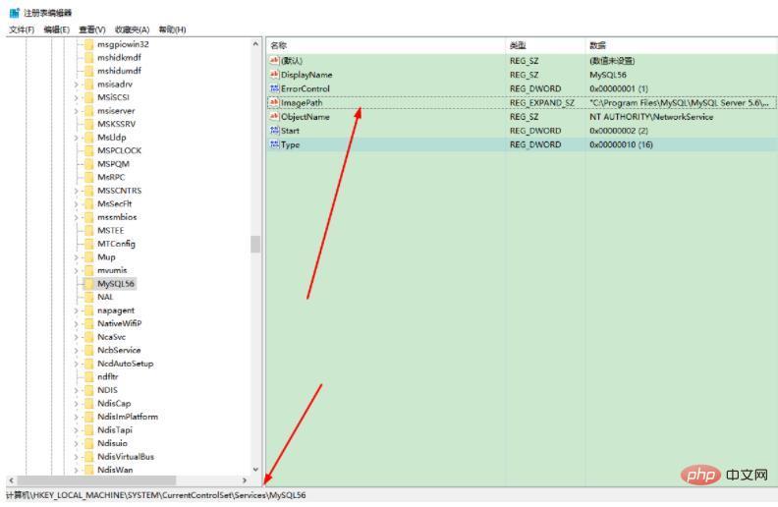Image resolution: width=778 pixels, height=507 pixels.
Task: Expand the msisadrv tree node
Action: click(77, 84)
